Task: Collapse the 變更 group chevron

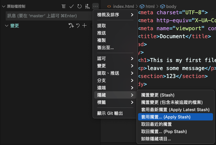Action: [x=7, y=26]
